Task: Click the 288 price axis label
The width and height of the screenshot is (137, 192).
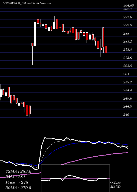Action: coord(126,33)
